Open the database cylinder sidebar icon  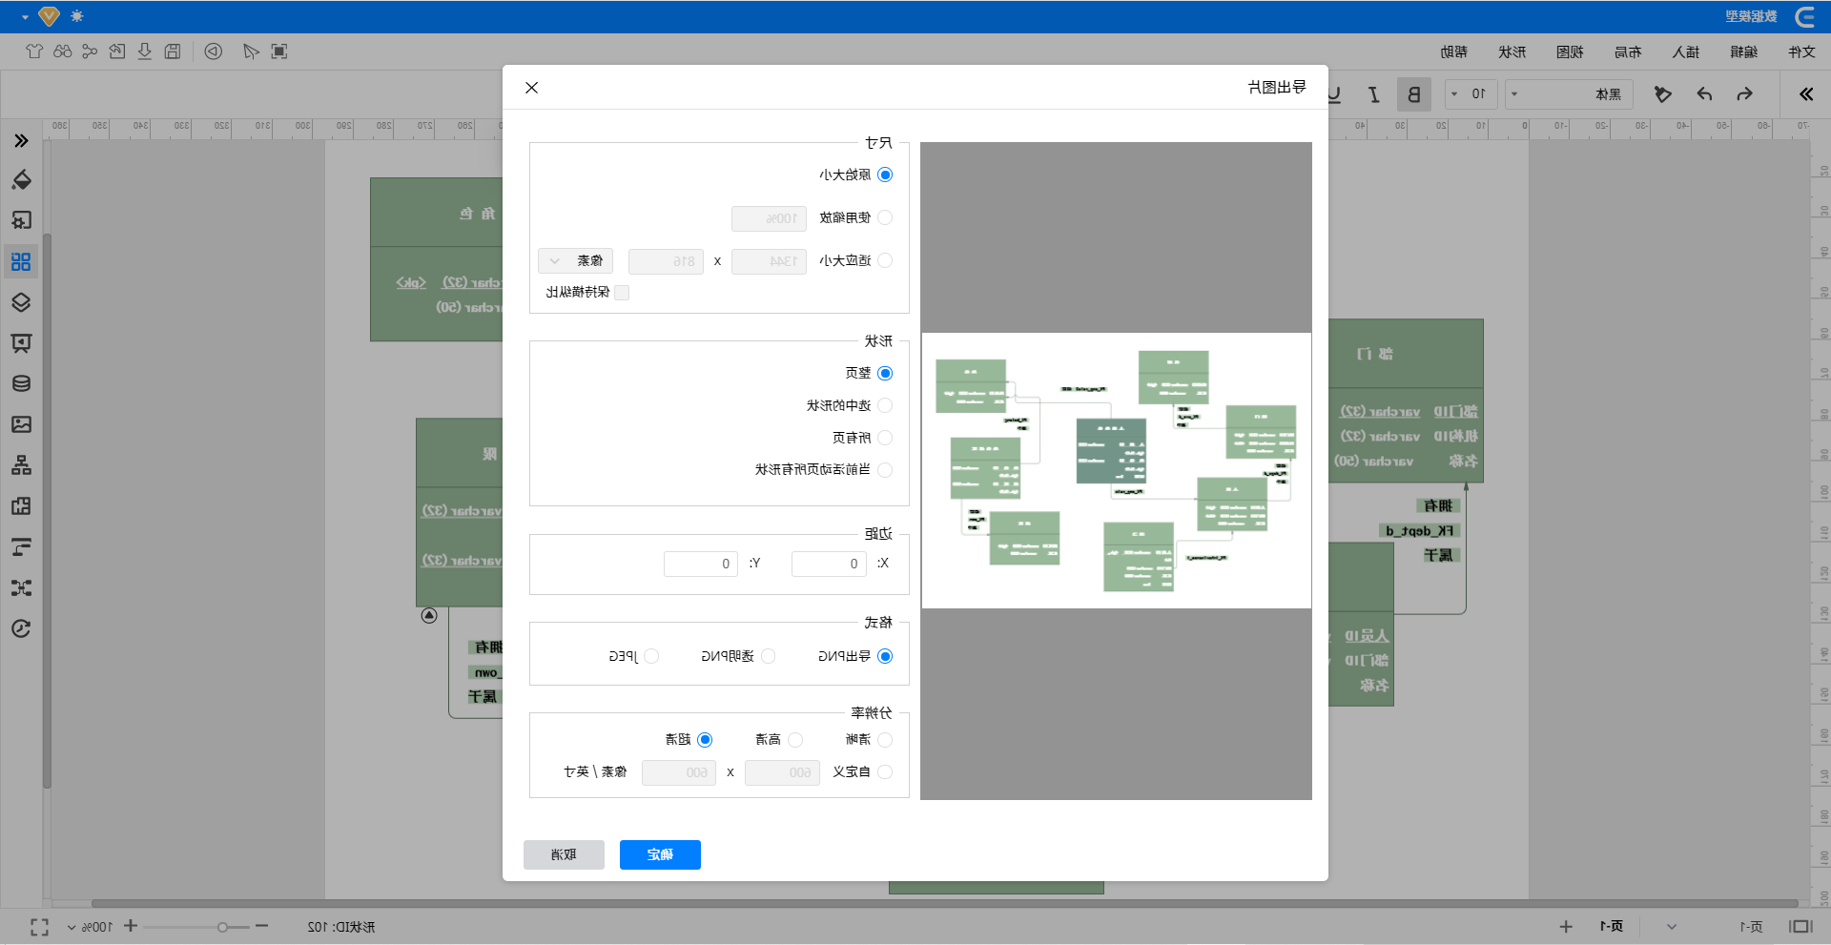21,383
